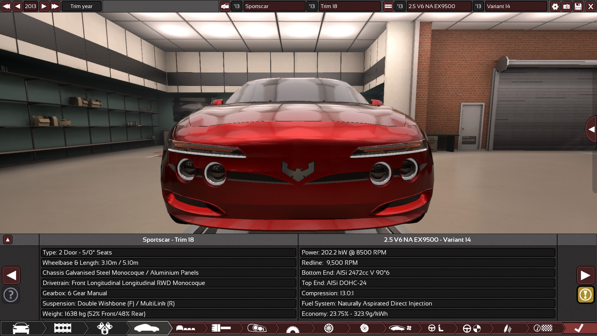This screenshot has width=597, height=336.
Task: Click the Sportscar - Trim 18 panel header
Action: click(168, 240)
